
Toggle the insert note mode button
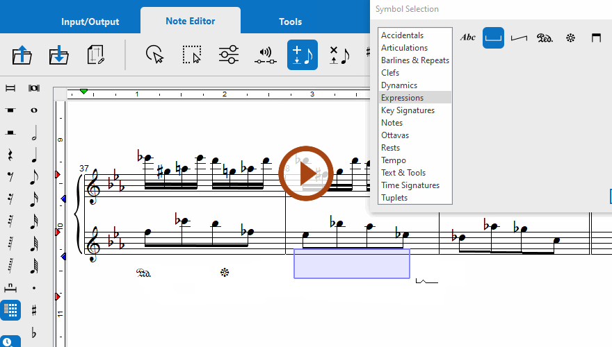303,55
